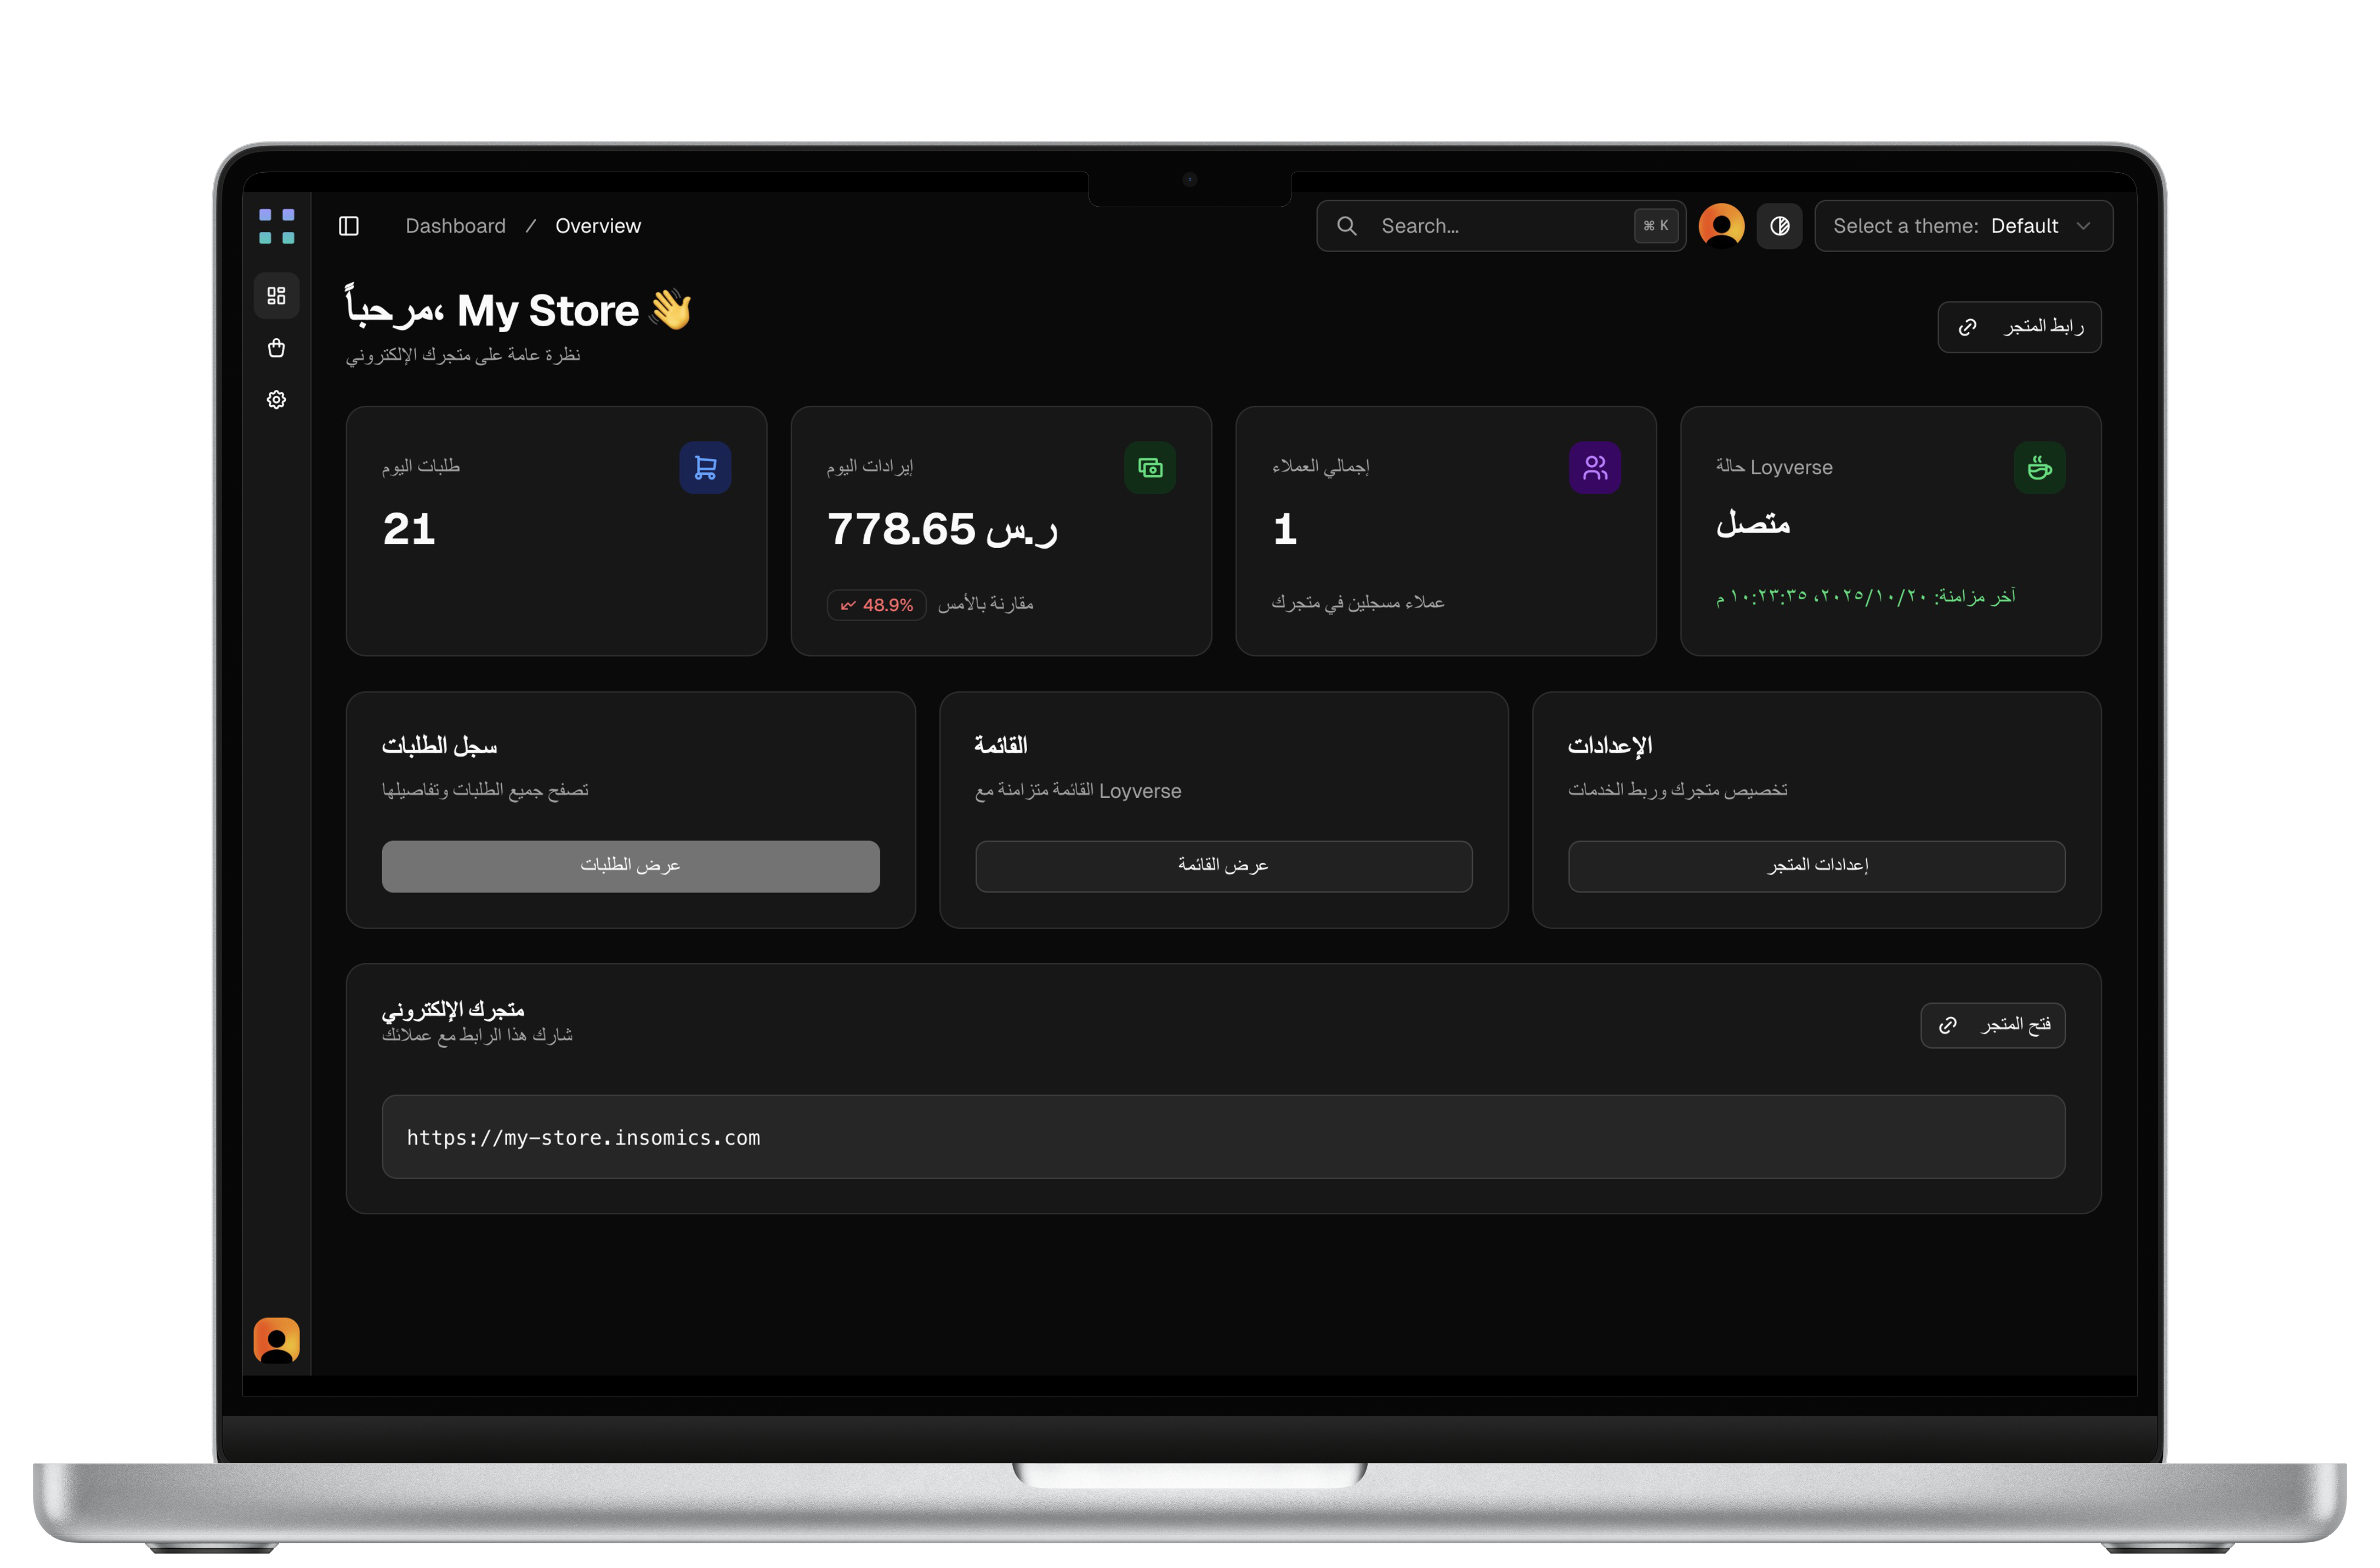
Task: Click the فتح المتجر open store button
Action: point(1992,1025)
